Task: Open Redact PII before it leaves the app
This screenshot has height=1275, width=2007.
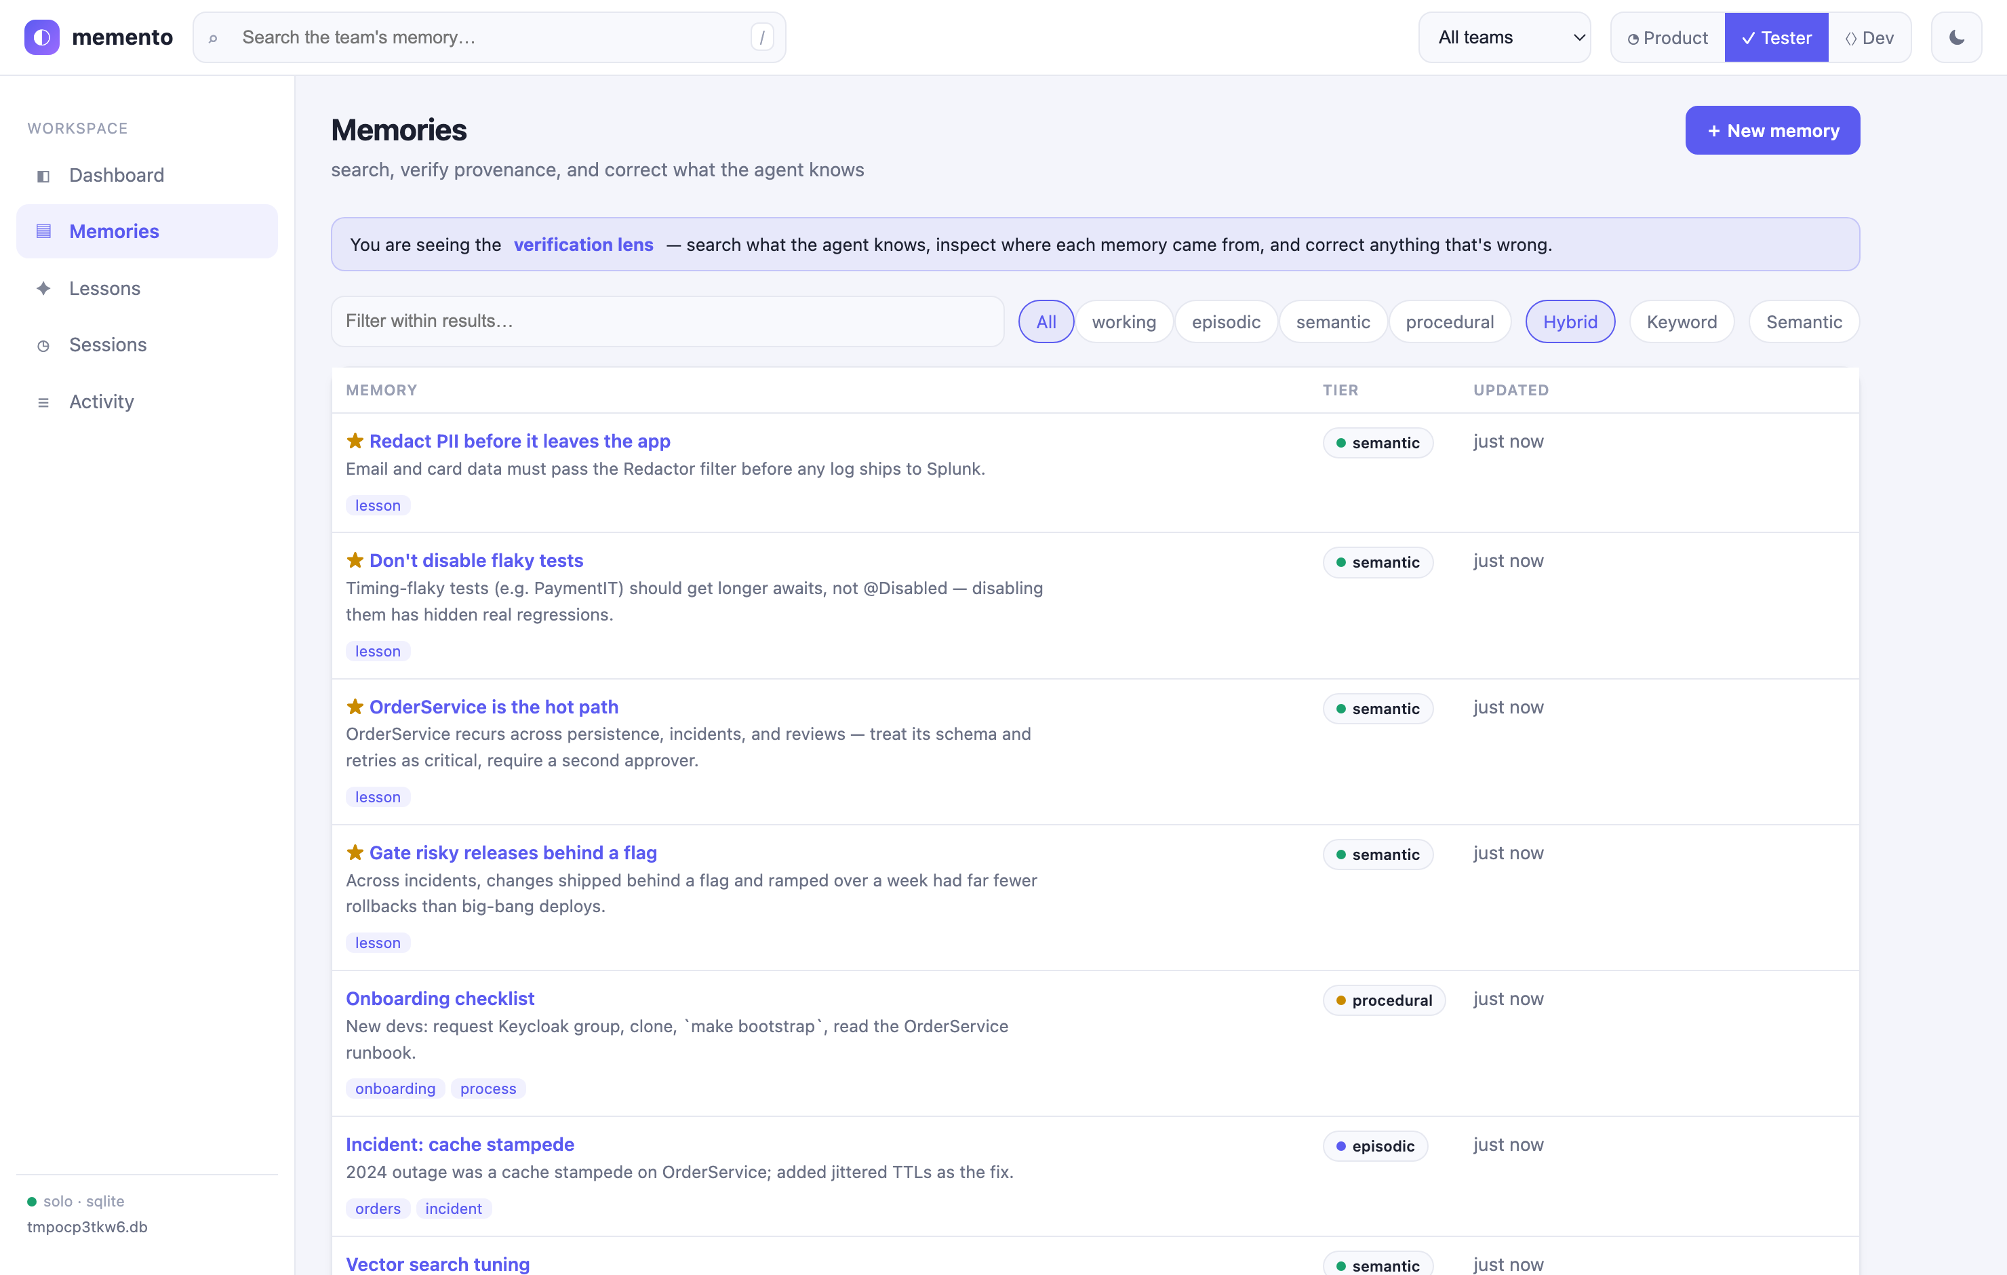Action: [519, 441]
